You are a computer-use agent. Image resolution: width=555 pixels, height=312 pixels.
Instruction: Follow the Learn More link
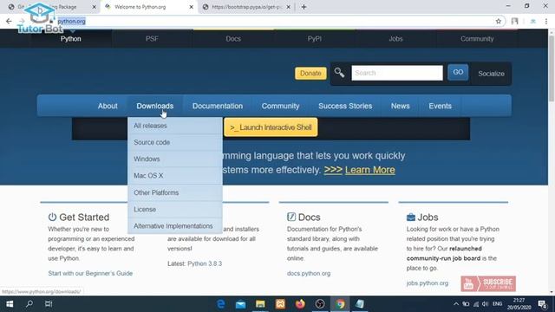(x=370, y=170)
